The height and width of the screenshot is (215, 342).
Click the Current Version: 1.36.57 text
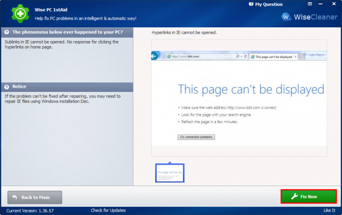click(x=30, y=211)
